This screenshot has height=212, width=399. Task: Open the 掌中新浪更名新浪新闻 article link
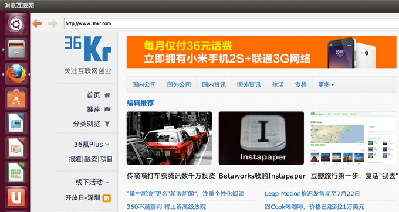(185, 194)
